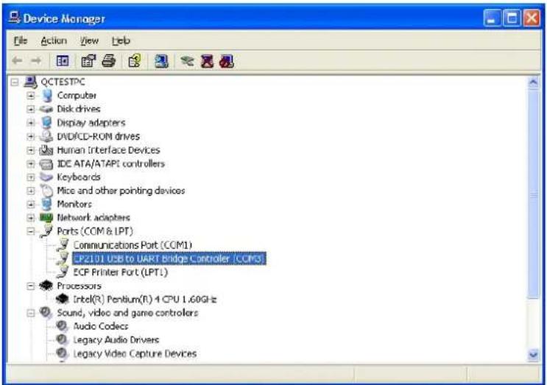Expand the Keyboards node
This screenshot has height=385, width=547.
pyautogui.click(x=31, y=177)
